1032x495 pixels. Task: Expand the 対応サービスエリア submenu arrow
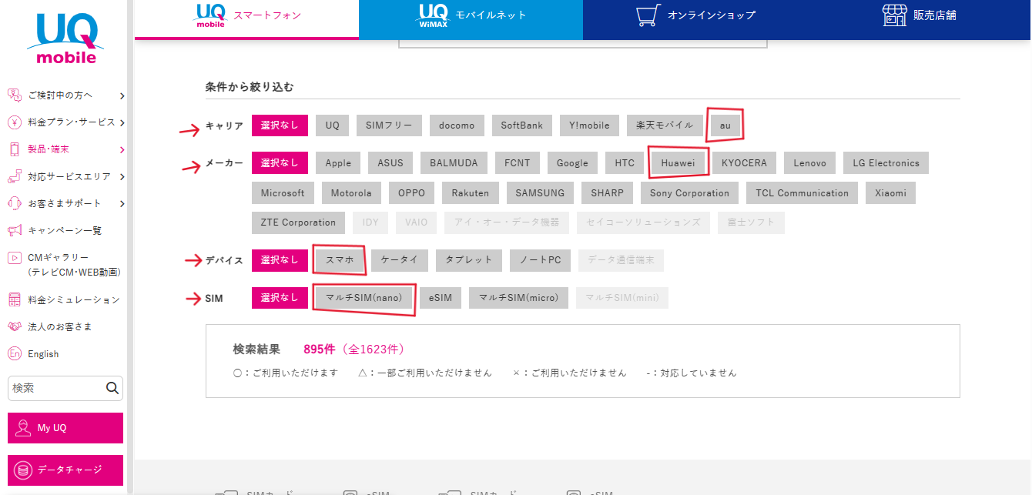122,176
